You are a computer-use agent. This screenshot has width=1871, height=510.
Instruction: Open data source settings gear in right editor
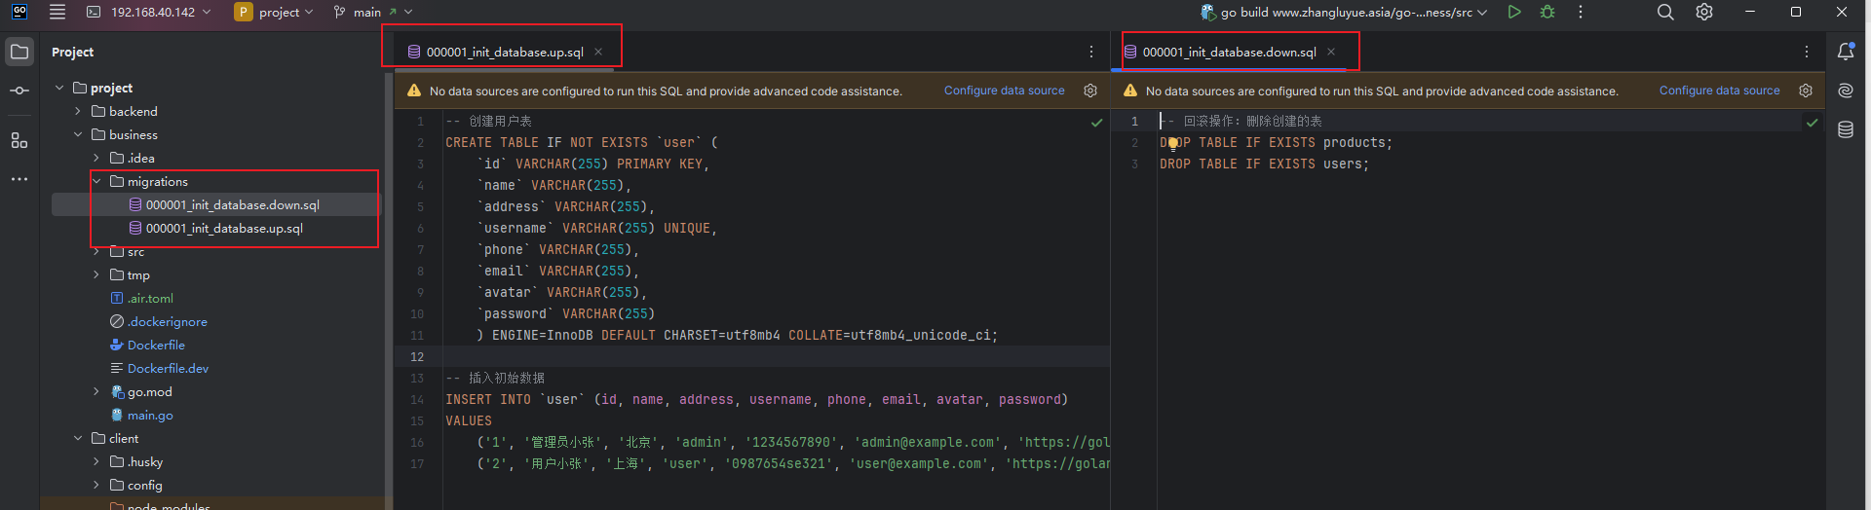tap(1806, 91)
